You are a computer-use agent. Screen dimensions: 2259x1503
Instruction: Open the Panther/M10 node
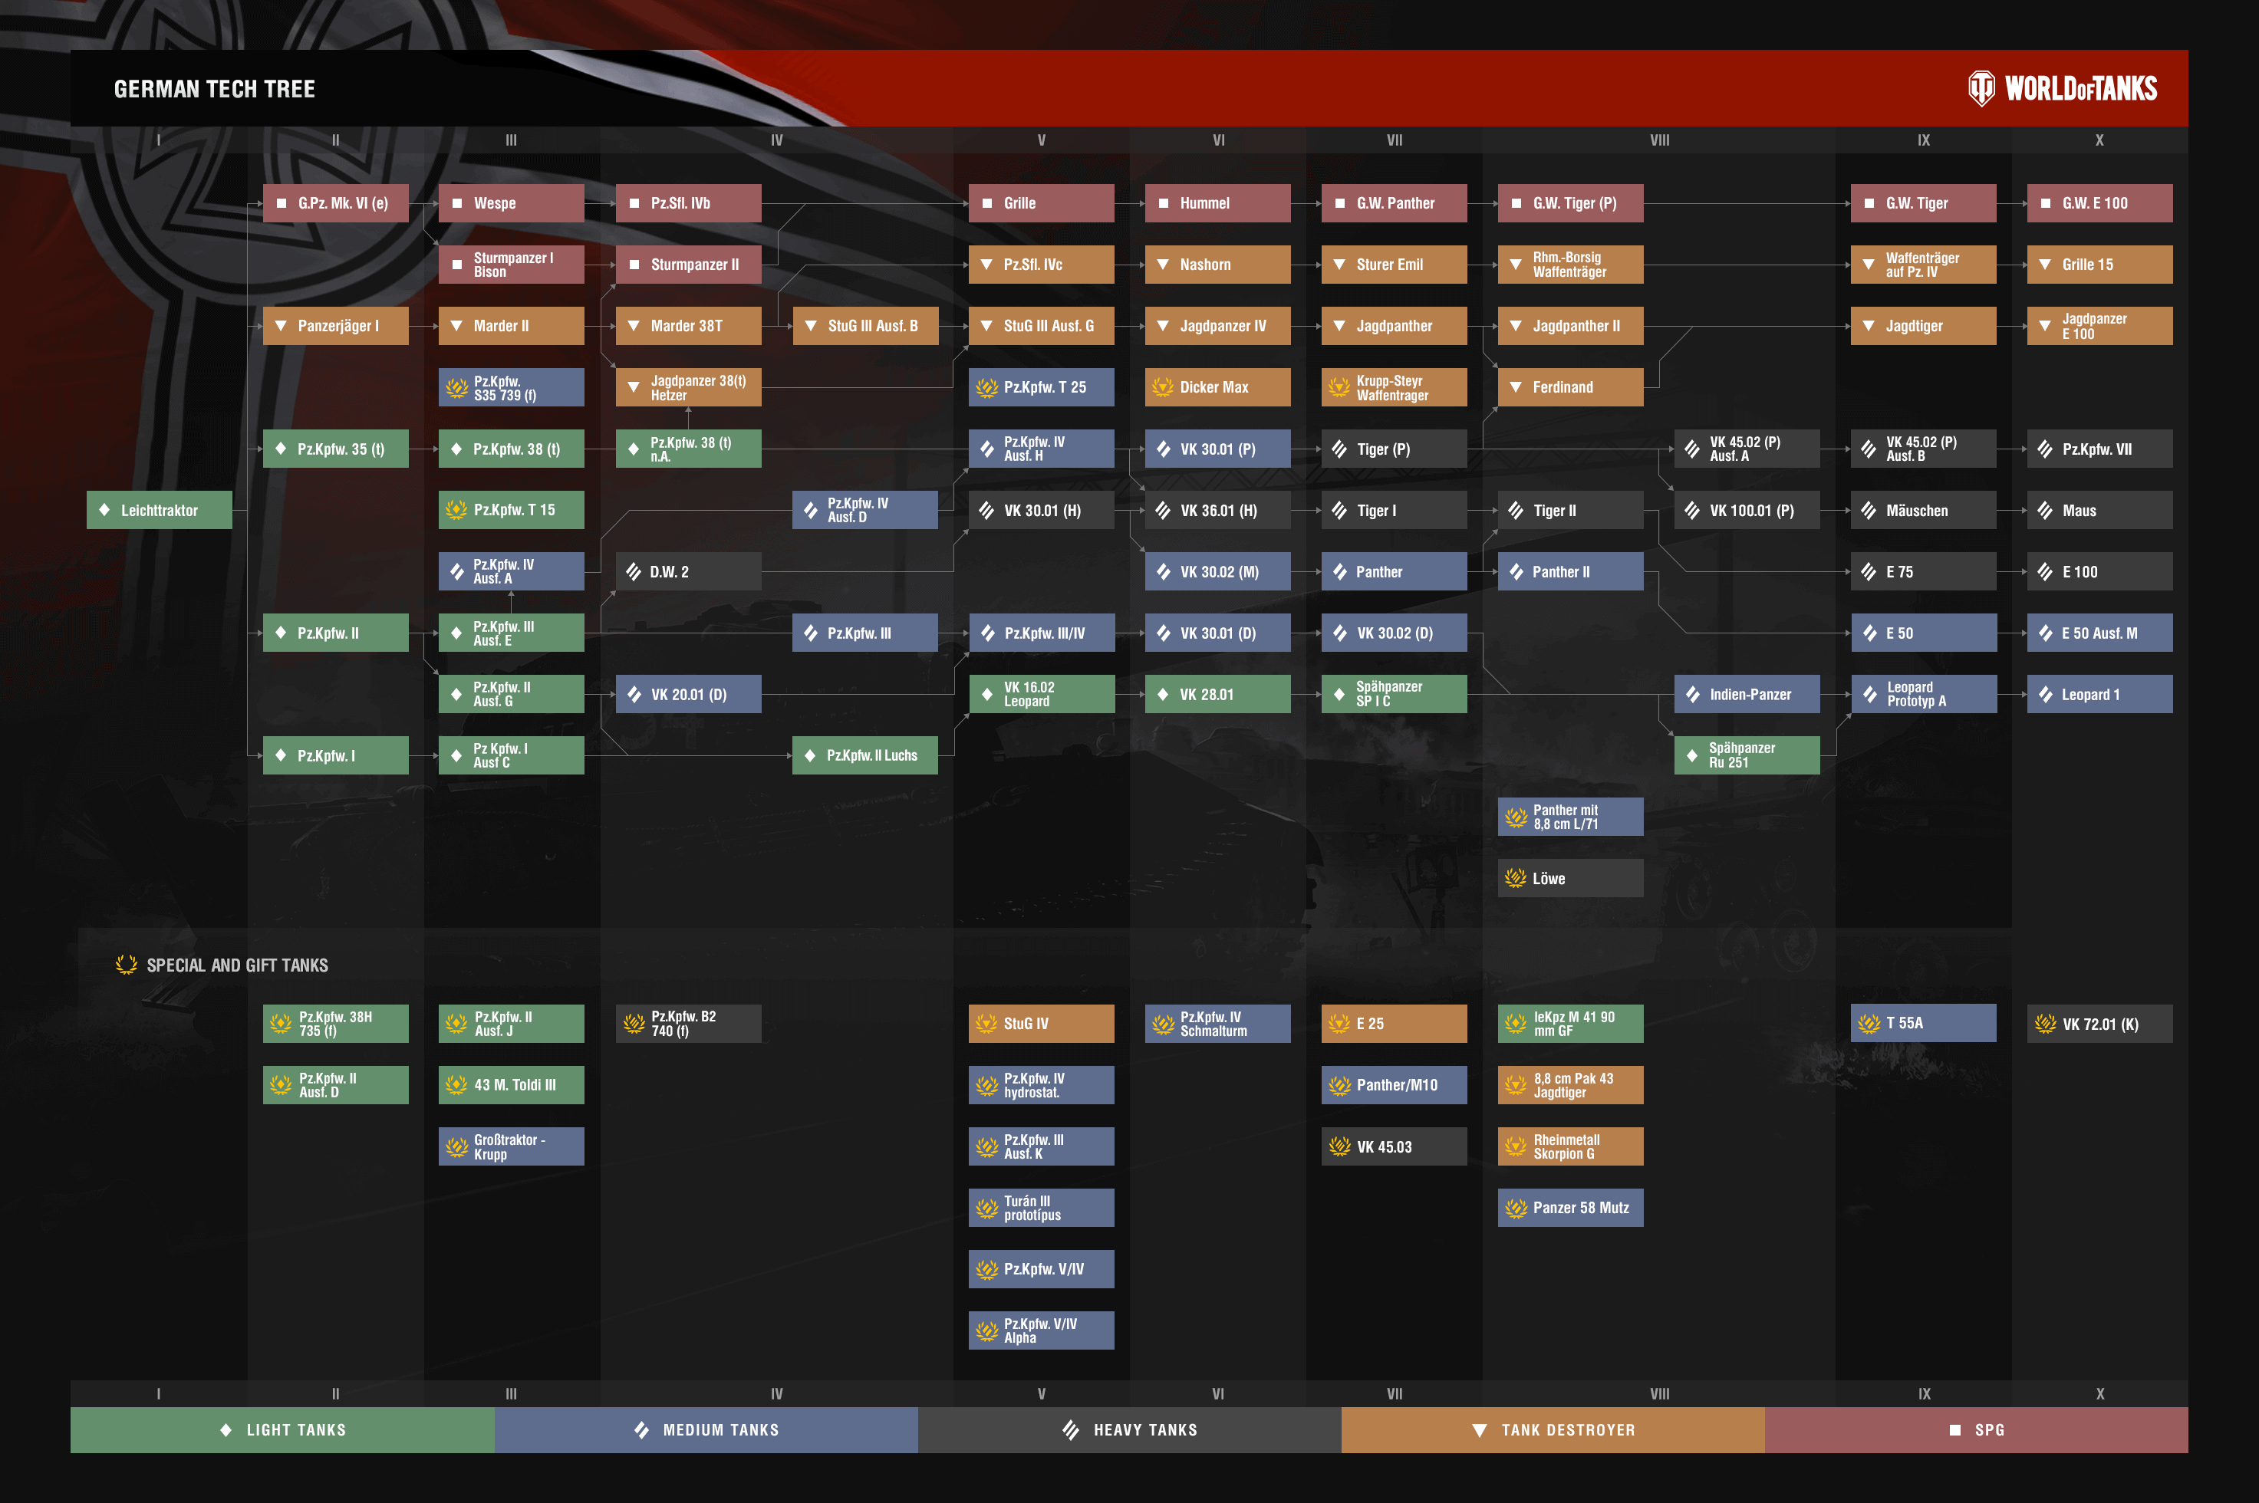tap(1395, 1085)
